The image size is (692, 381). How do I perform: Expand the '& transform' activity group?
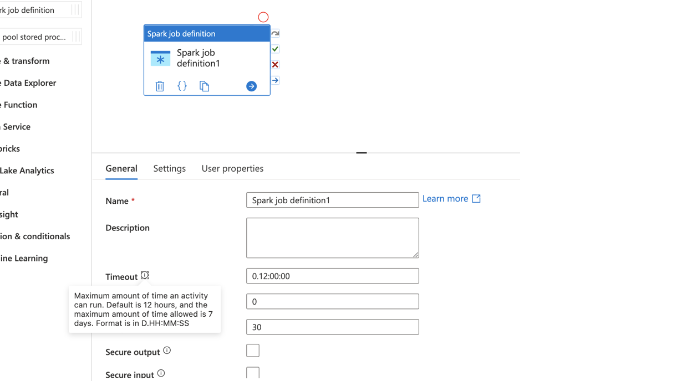click(25, 61)
